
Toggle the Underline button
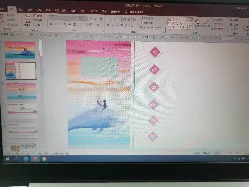(60, 24)
